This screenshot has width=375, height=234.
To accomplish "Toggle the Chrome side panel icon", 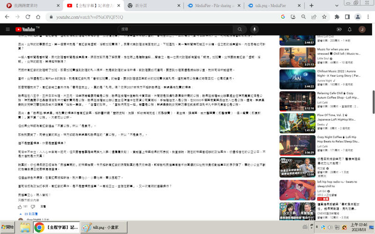I will [x=347, y=17].
